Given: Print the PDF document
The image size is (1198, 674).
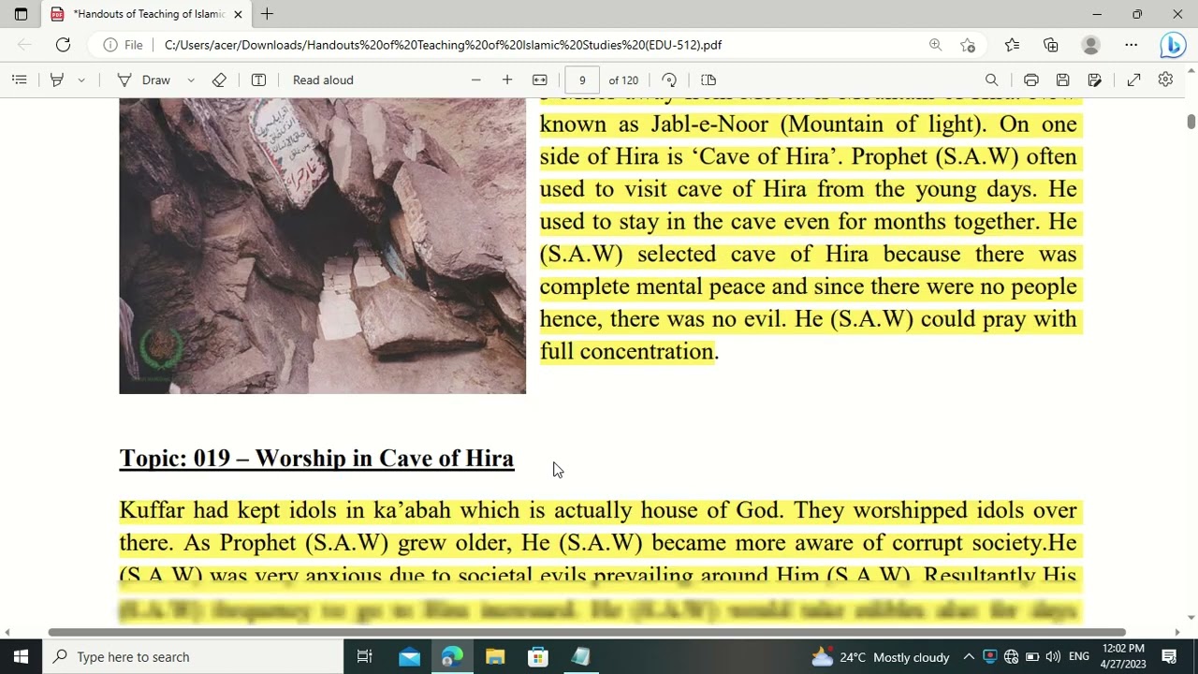Looking at the screenshot, I should point(1031,80).
